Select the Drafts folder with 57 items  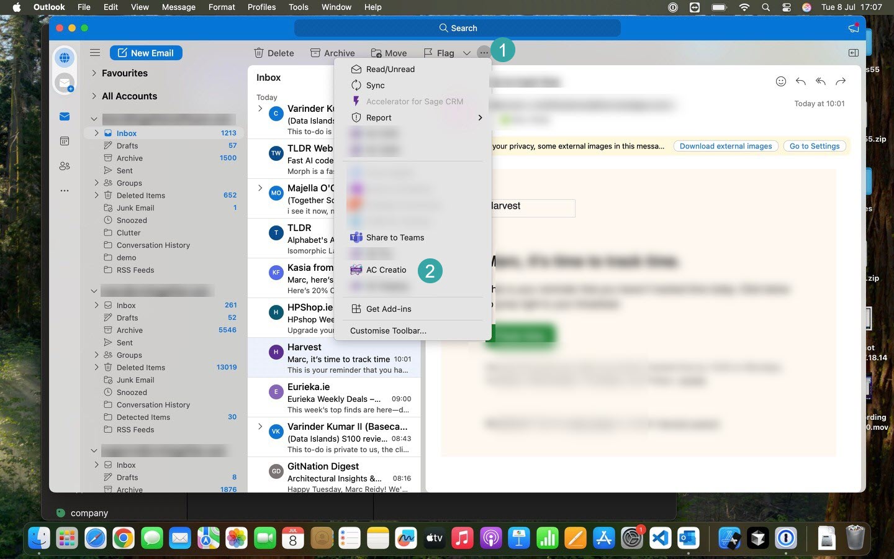(x=165, y=145)
